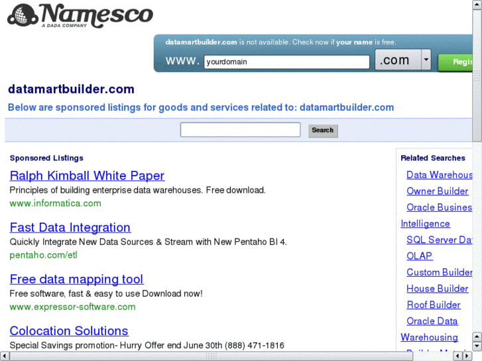Screen dimensions: 482x361
Task: Click 'Below are sponsored listings' subtitle text
Action: pyautogui.click(x=201, y=107)
